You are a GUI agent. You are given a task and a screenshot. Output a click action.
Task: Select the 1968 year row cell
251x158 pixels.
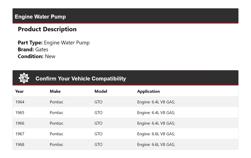click(20, 145)
